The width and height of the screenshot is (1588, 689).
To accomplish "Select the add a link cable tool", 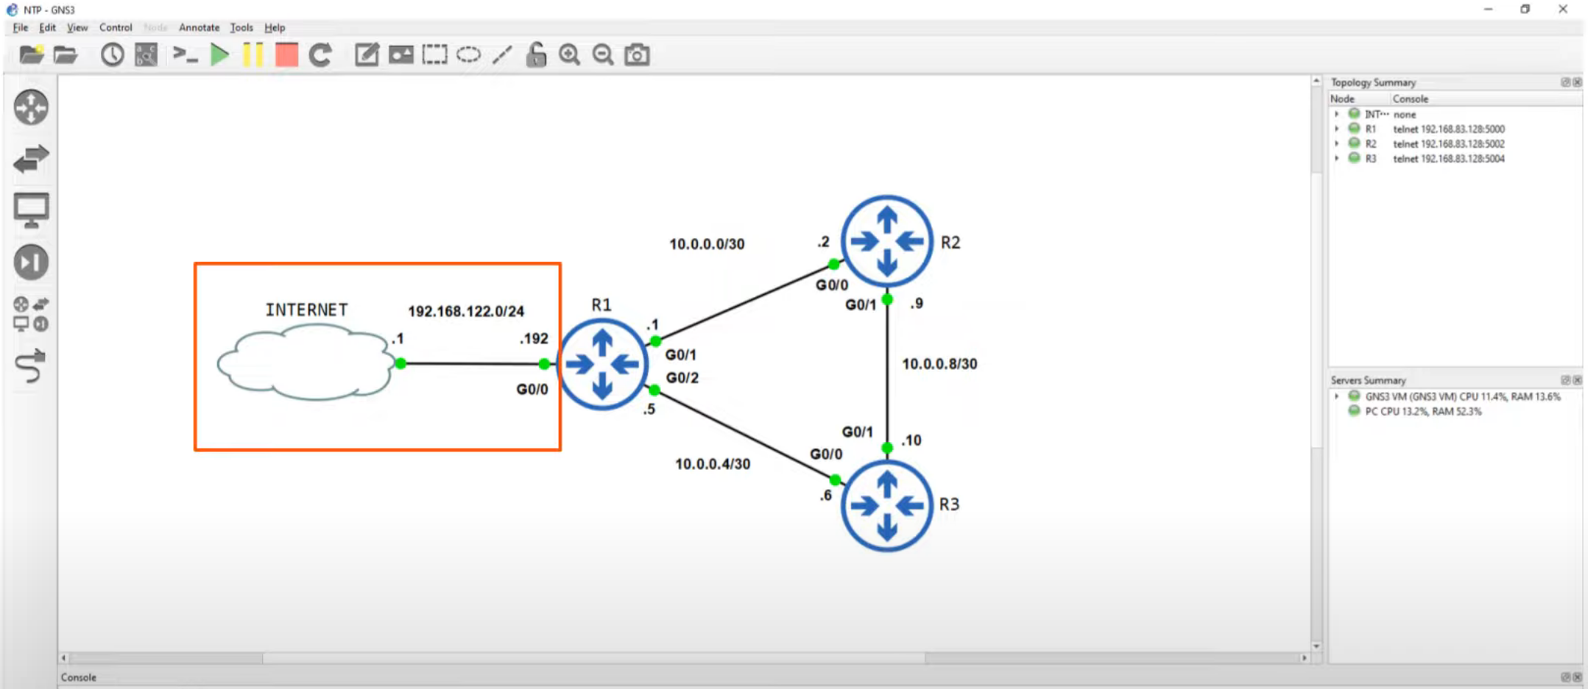I will pos(31,366).
